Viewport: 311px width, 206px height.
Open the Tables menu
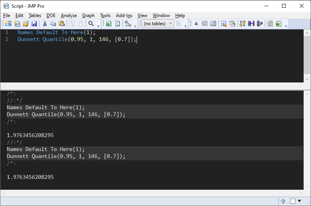point(35,15)
